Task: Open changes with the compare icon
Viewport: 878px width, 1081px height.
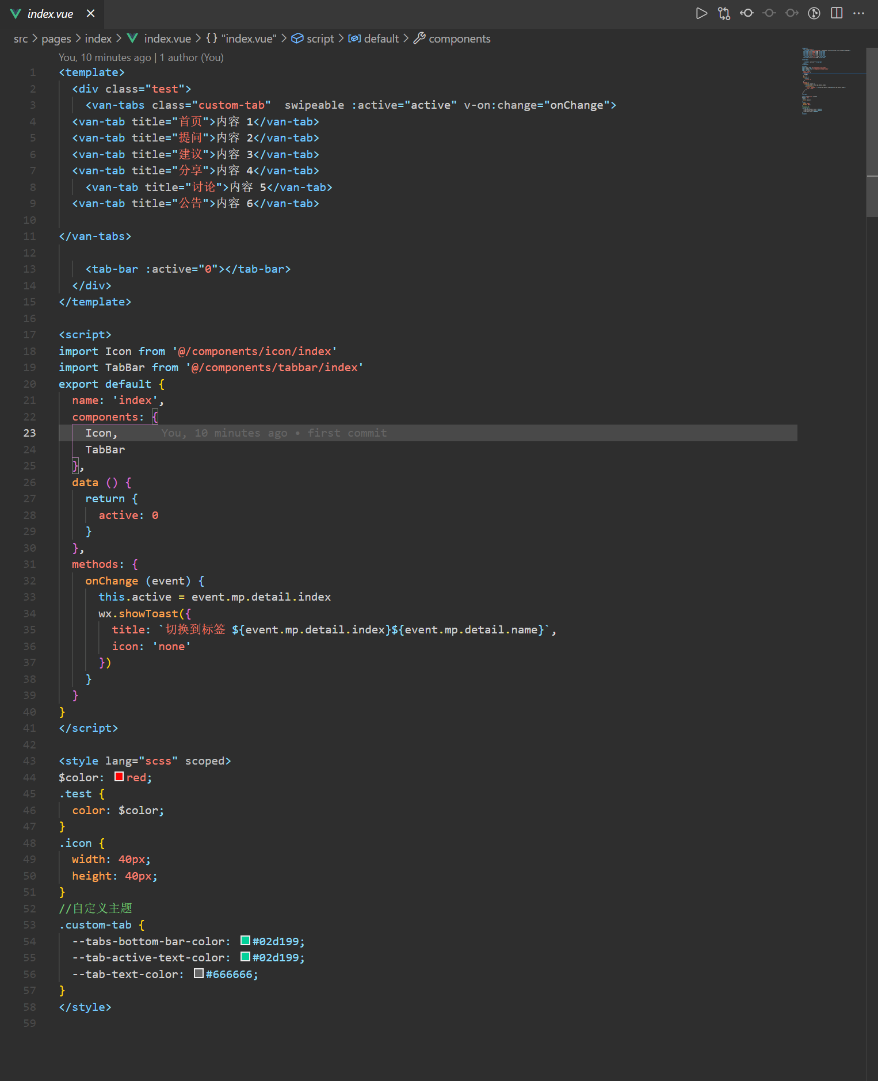Action: point(724,13)
